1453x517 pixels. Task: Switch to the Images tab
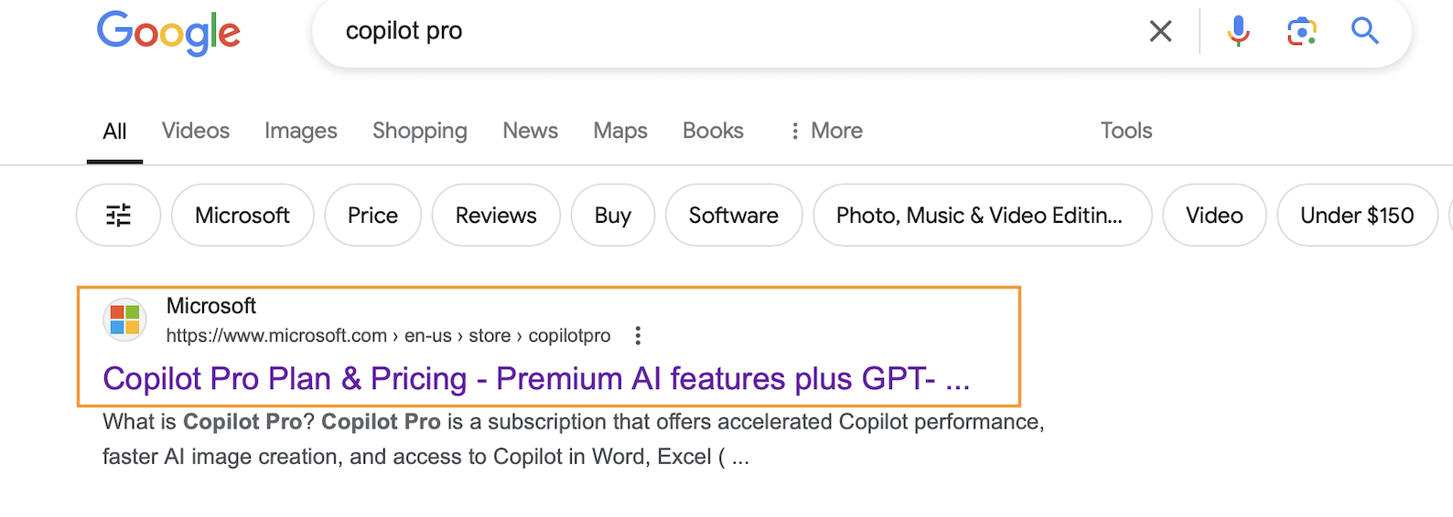[301, 131]
